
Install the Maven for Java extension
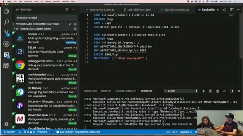coord(73,123)
